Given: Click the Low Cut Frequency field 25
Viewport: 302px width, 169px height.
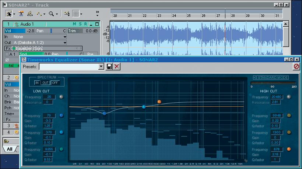Looking at the screenshot, I should pos(49,97).
